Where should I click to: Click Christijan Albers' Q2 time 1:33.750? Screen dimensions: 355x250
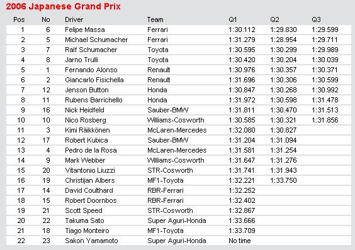click(x=283, y=180)
